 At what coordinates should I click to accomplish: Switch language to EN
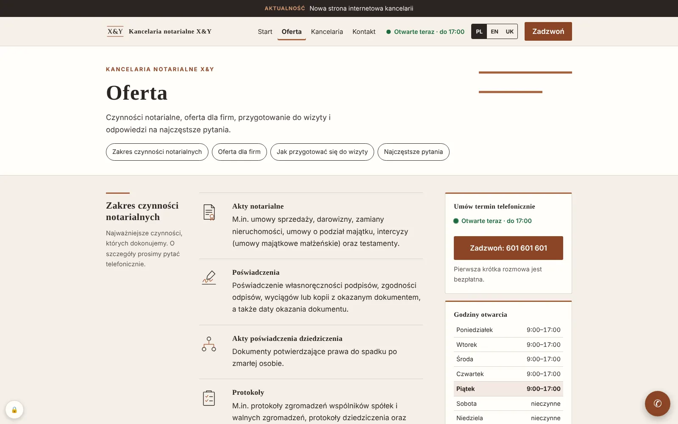[495, 31]
